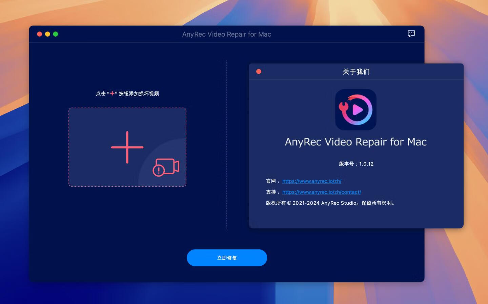
Task: Select the plus icon to add damaged video
Action: tap(127, 147)
